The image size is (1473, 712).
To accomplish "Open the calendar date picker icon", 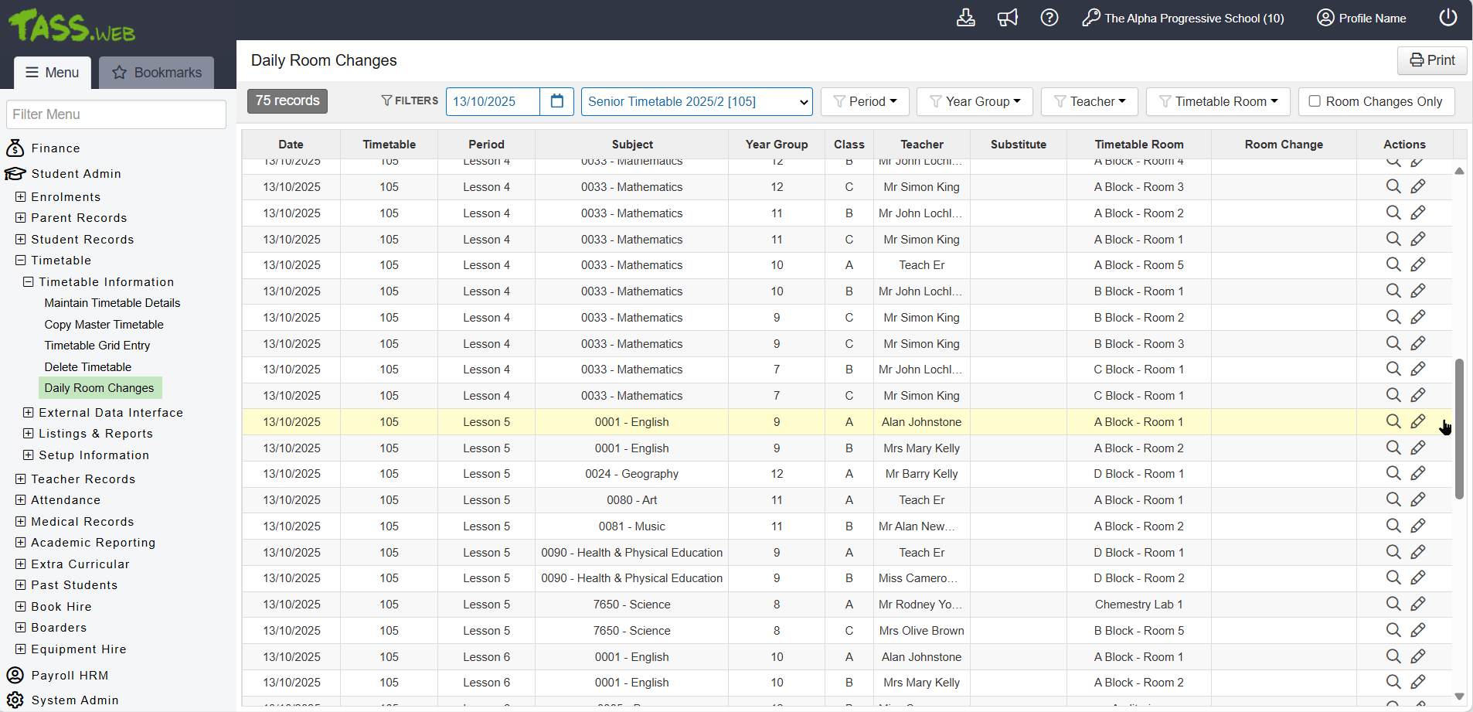I will coord(556,101).
